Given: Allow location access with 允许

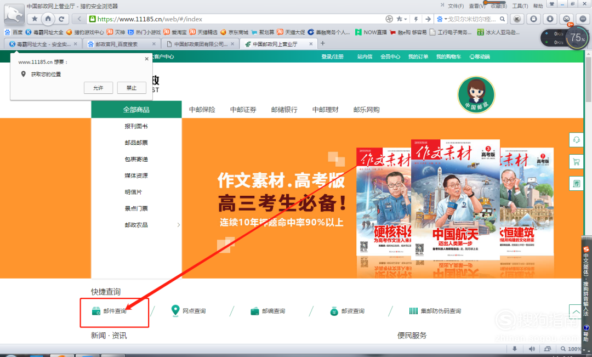Looking at the screenshot, I should click(x=98, y=88).
